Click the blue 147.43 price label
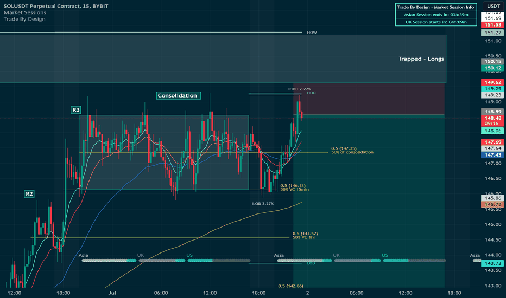Screen dimensions: 506x298 493,155
